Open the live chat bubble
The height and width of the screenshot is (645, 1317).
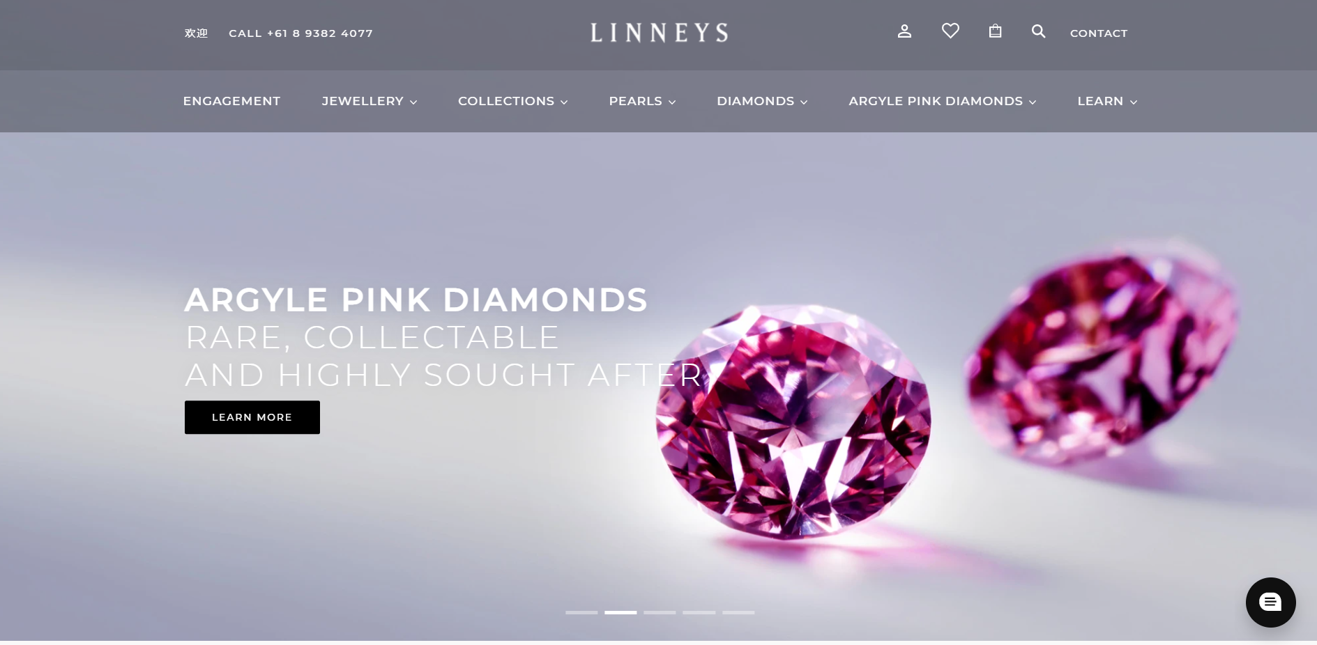[1270, 603]
